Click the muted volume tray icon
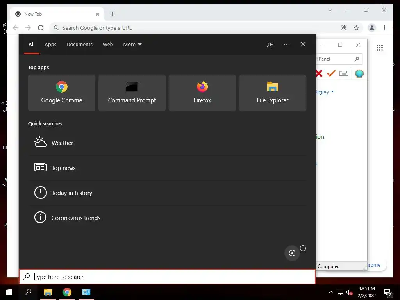Image resolution: width=400 pixels, height=300 pixels. click(349, 292)
